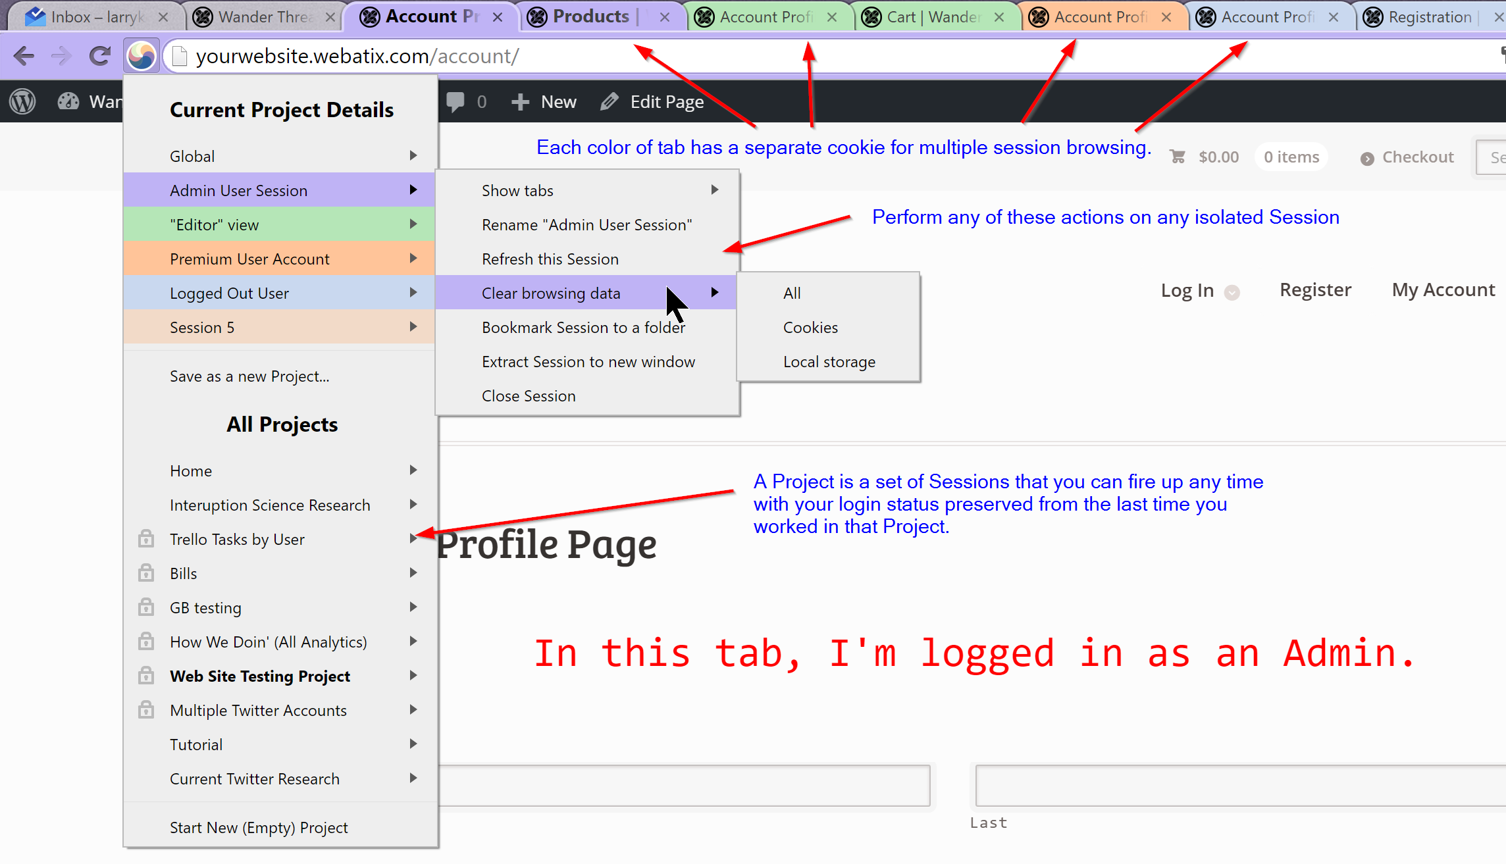1506x864 pixels.
Task: Toggle lock beside Multiple Twitter Accounts
Action: [146, 710]
